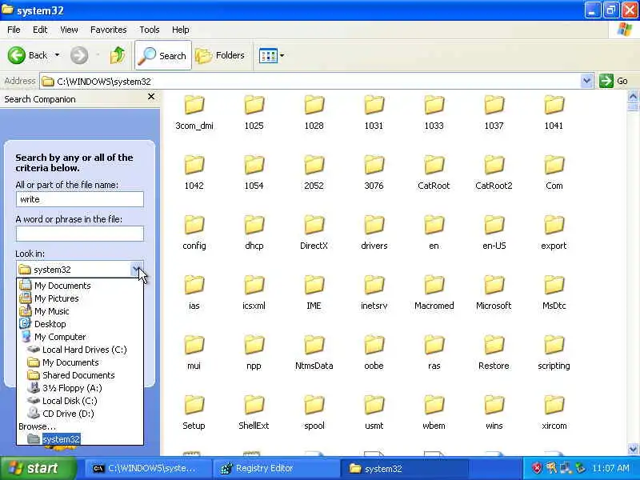Image resolution: width=640 pixels, height=480 pixels.
Task: Select the Microsoft folder icon
Action: tap(494, 285)
